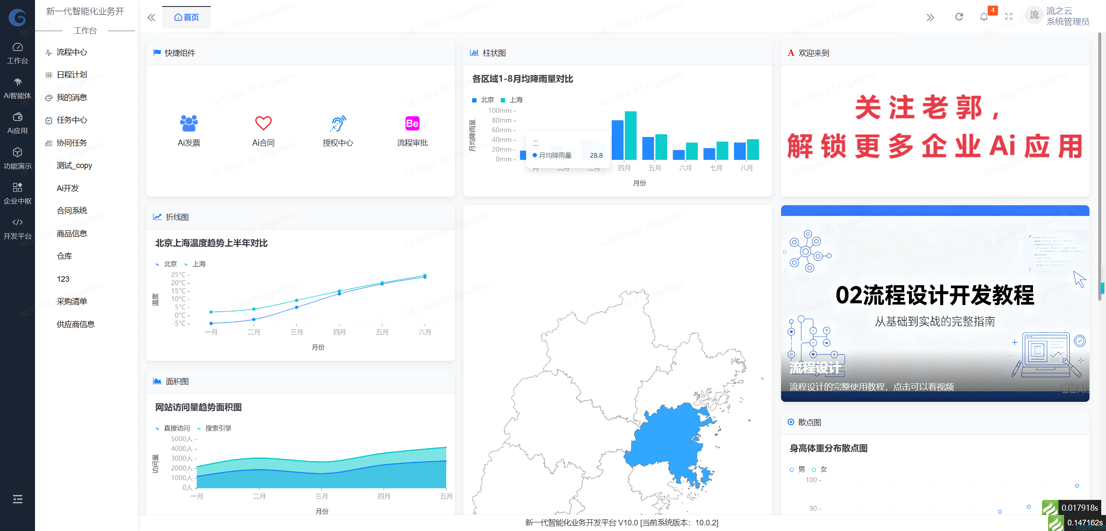Viewport: 1106px width, 531px height.
Task: Click the 折线图 panel line icon
Action: point(157,217)
